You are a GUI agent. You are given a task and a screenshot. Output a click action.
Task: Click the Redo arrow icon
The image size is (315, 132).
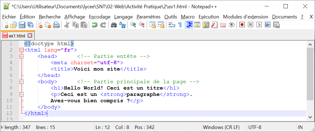click(x=103, y=25)
